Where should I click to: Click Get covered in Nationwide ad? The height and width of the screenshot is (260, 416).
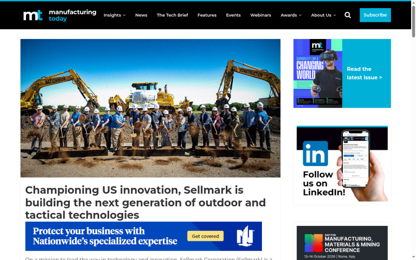[x=205, y=236]
